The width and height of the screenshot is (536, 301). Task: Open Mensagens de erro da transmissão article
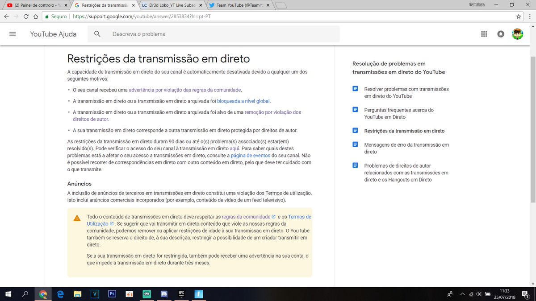point(406,148)
